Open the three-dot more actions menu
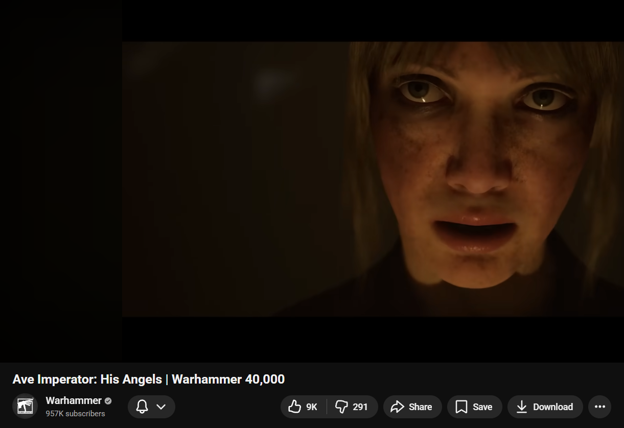Screen dimensions: 624x428 [x=600, y=407]
